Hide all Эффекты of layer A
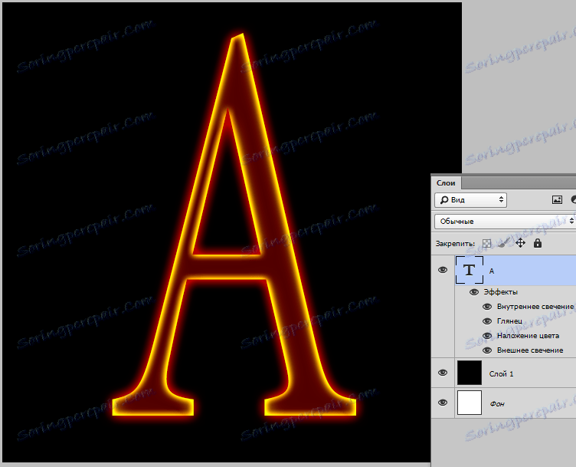 point(474,292)
